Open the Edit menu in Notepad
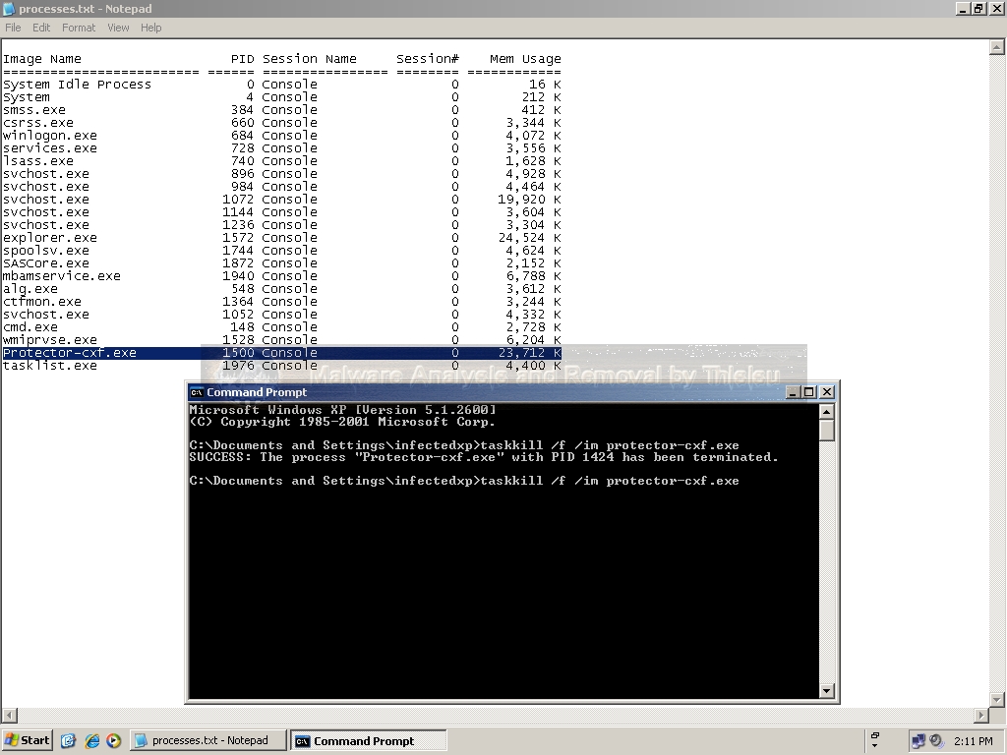The height and width of the screenshot is (755, 1007). tap(40, 28)
